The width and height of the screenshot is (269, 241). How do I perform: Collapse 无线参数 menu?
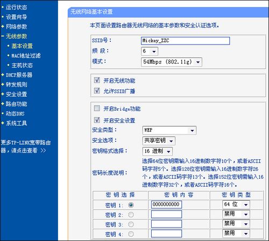click(x=16, y=36)
